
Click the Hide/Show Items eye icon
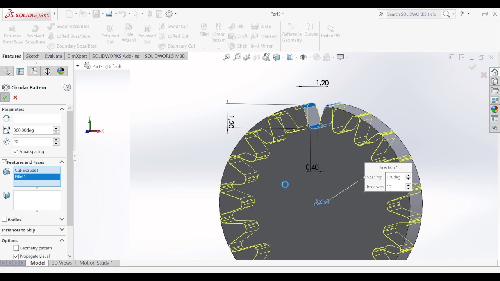pyautogui.click(x=304, y=57)
